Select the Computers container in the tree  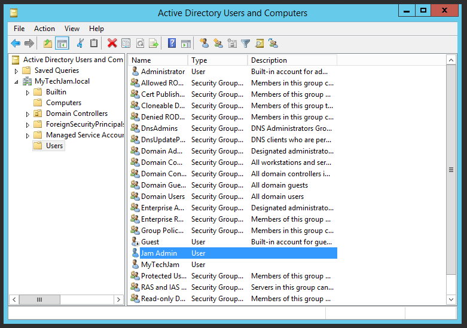click(63, 103)
